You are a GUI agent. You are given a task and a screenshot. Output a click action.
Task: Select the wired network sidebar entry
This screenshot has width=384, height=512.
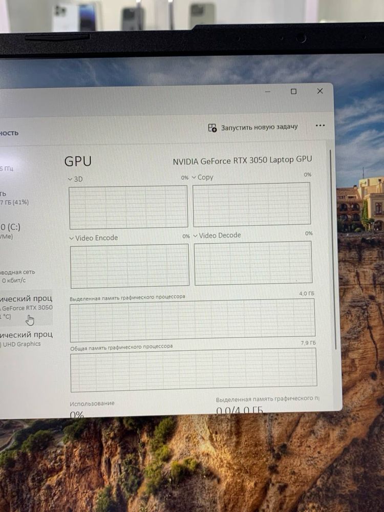(x=17, y=276)
